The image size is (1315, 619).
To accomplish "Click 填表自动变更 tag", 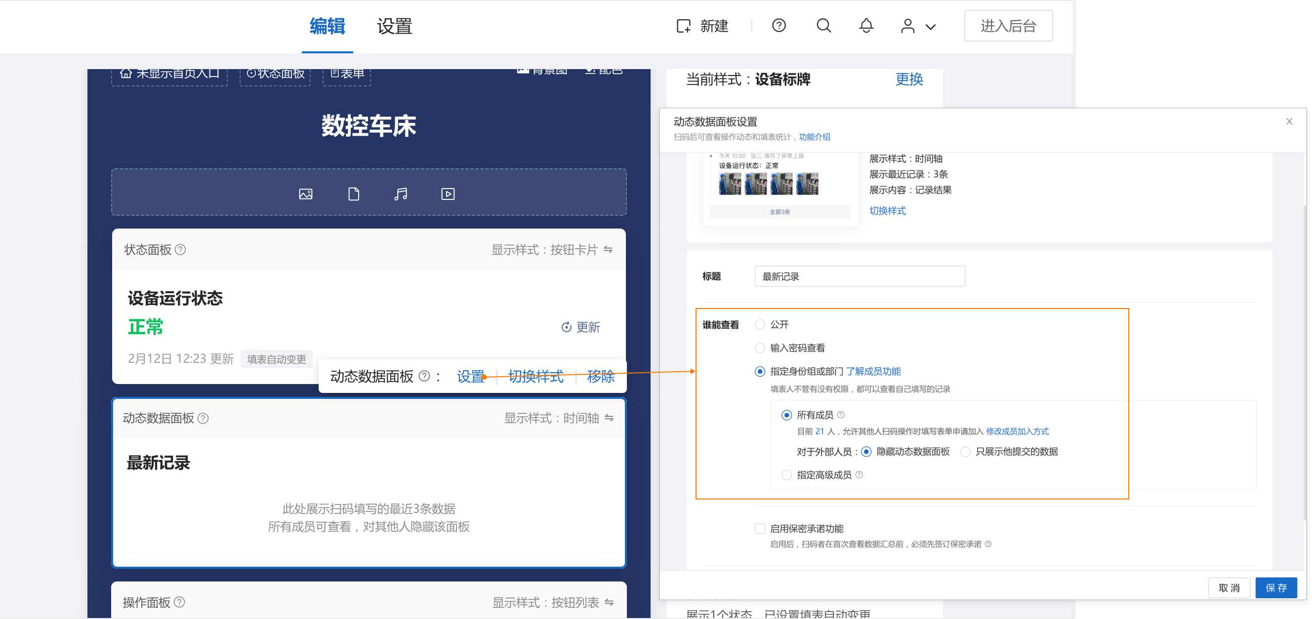I will pyautogui.click(x=277, y=359).
